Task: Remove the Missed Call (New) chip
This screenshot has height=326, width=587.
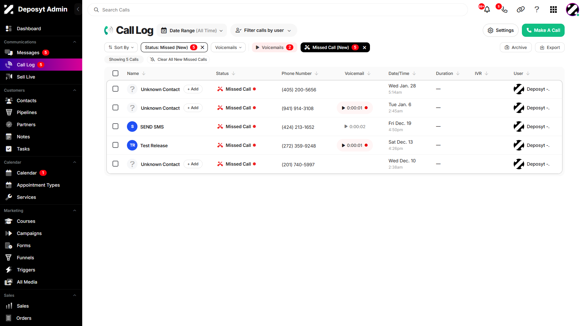Action: click(364, 47)
